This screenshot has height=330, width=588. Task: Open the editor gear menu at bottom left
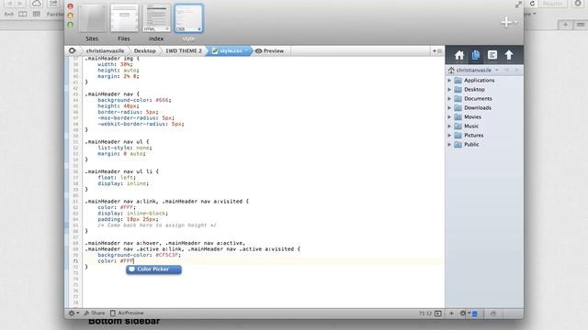[73, 313]
